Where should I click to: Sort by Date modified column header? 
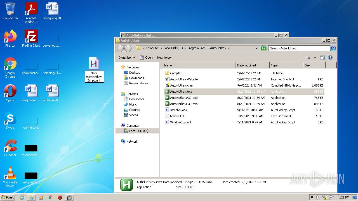click(253, 65)
